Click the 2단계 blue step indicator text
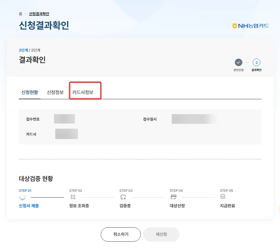The width and height of the screenshot is (280, 251). (x=23, y=50)
